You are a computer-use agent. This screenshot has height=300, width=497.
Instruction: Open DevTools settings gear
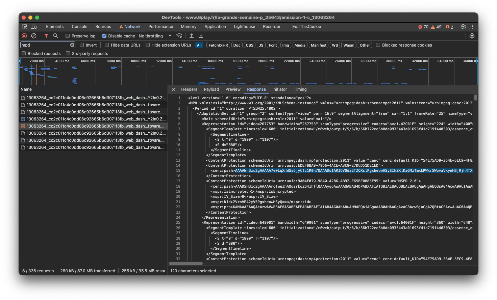[x=463, y=27]
